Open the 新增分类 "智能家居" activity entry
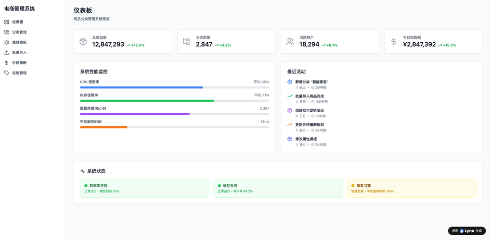The image size is (491, 240). tap(311, 82)
